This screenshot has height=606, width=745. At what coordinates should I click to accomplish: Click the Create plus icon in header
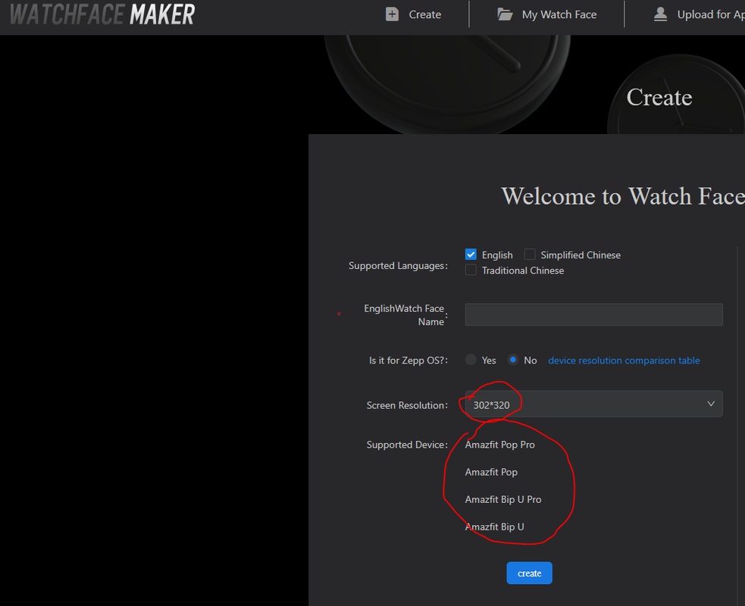[392, 14]
